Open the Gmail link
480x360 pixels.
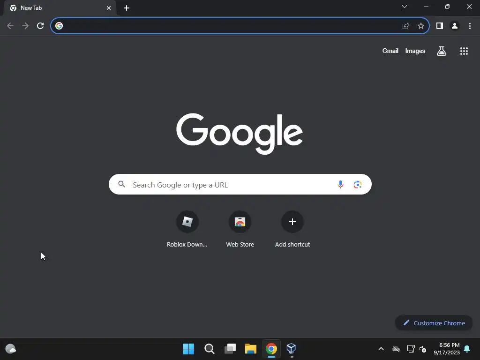coord(390,51)
